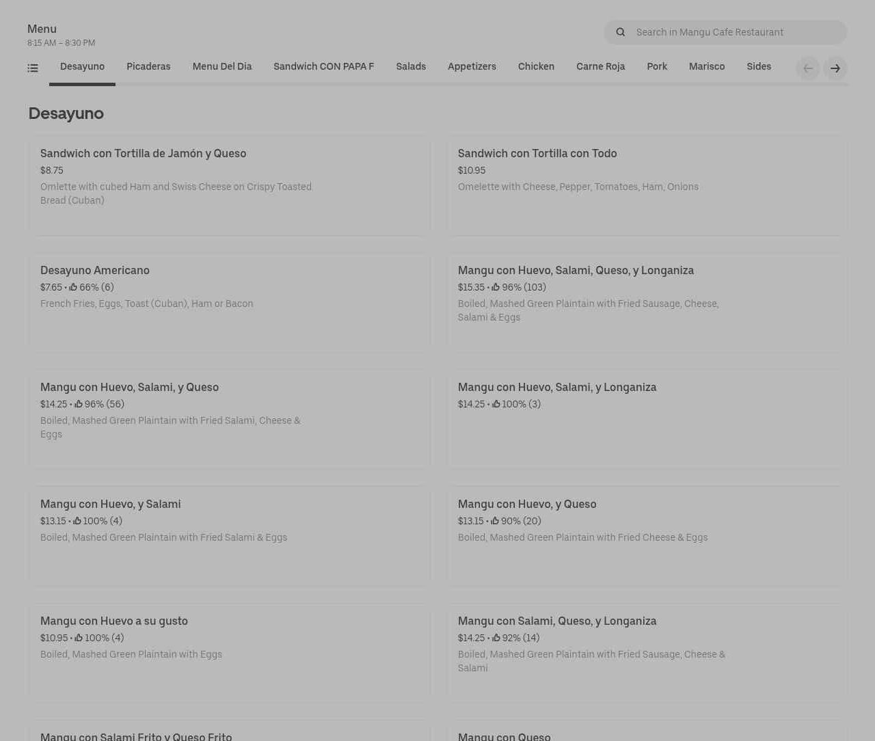Click thumbs-up icon on Mangu con Huevo, Salami, Queso, y Longaniza
Screen dimensions: 875x741
496,288
